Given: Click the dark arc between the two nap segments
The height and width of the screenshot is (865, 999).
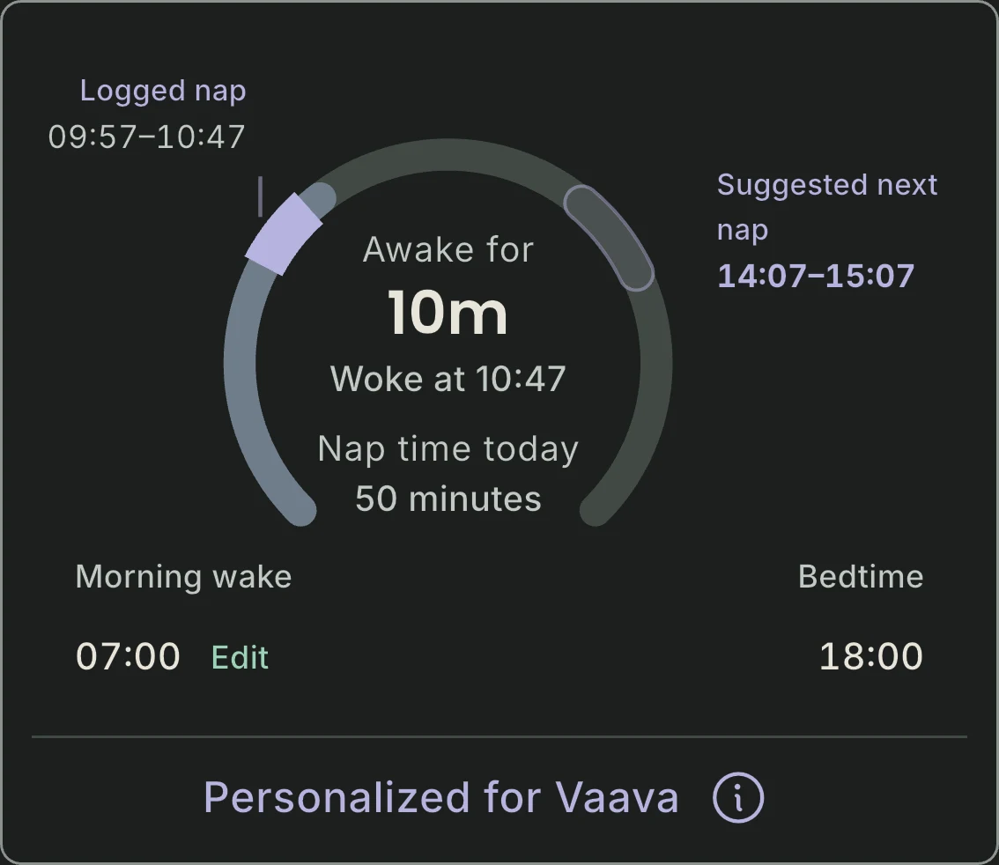Looking at the screenshot, I should coord(448,155).
